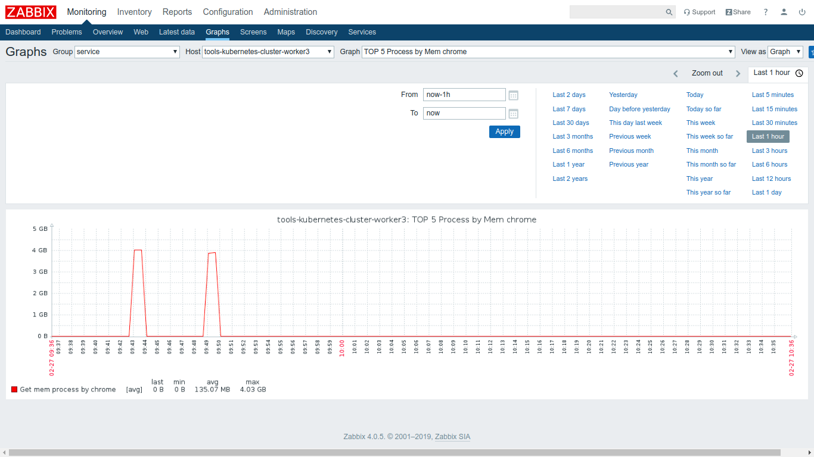The height and width of the screenshot is (457, 814).
Task: Open the To date calendar picker
Action: 513,114
